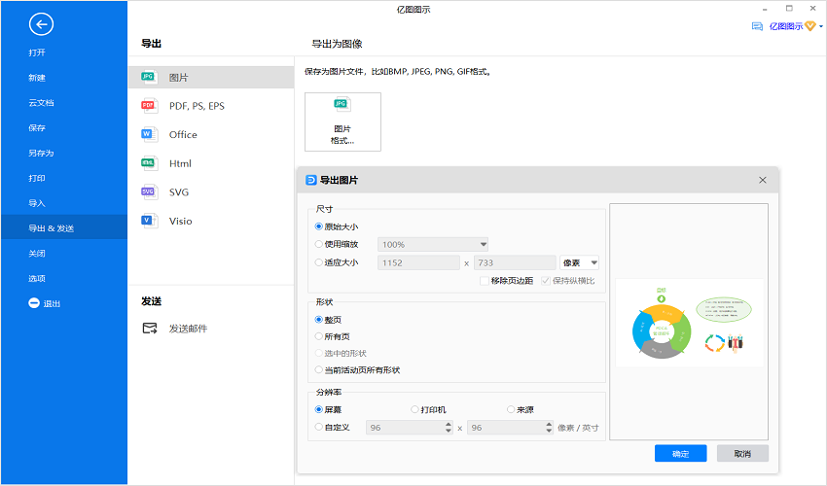Open the 新建 menu item
This screenshot has height=486, width=827.
click(37, 78)
